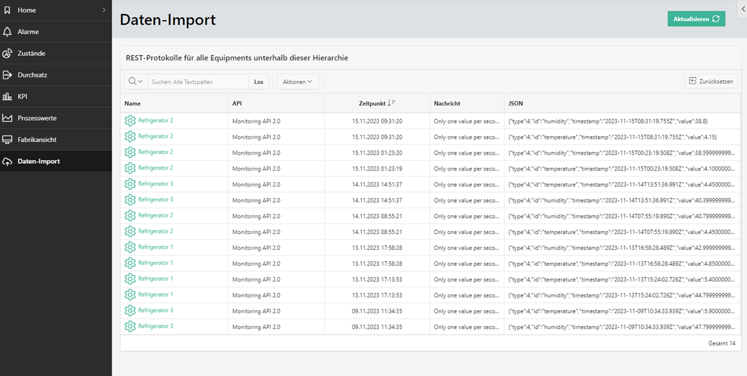Open the Fabrikansicht view

(55, 140)
